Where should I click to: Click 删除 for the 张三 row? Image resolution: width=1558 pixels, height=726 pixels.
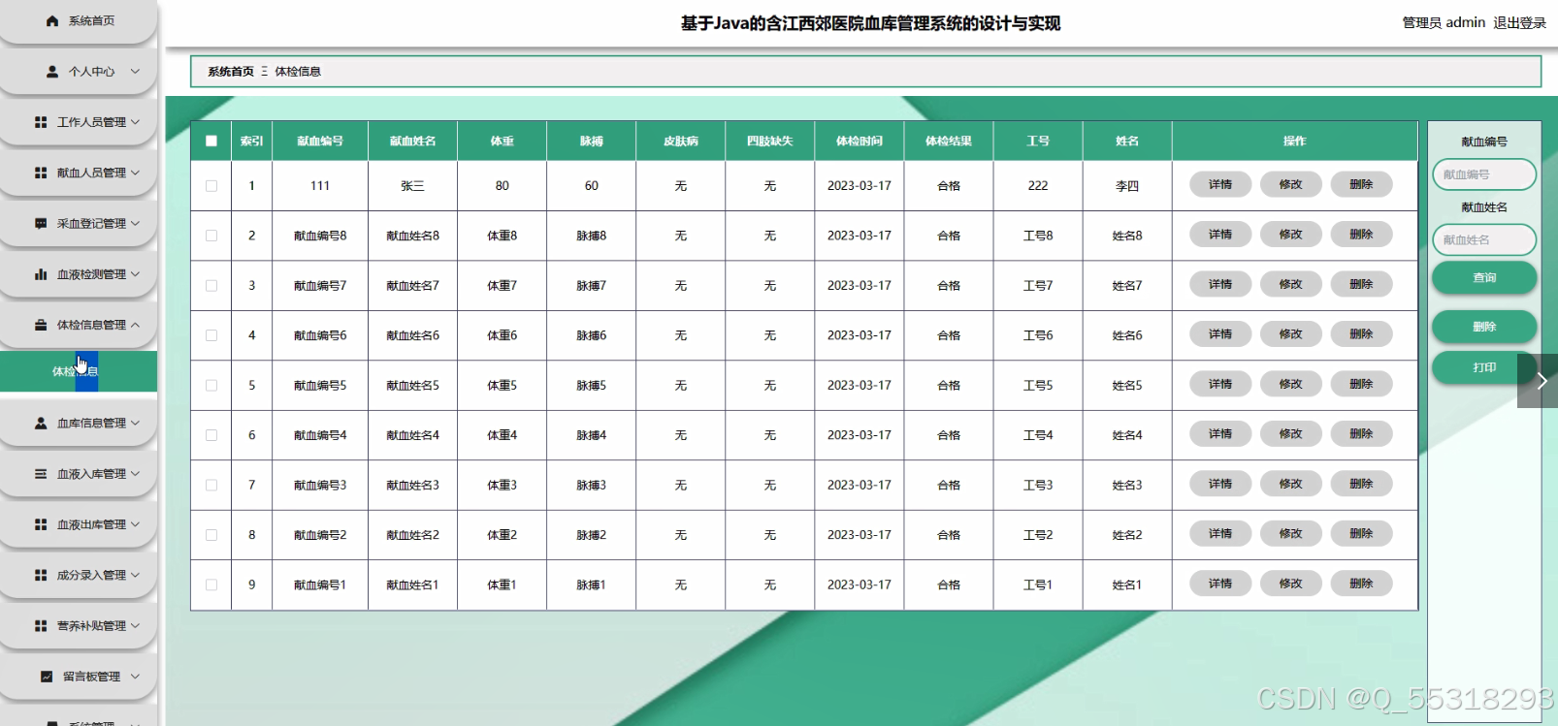[1361, 184]
